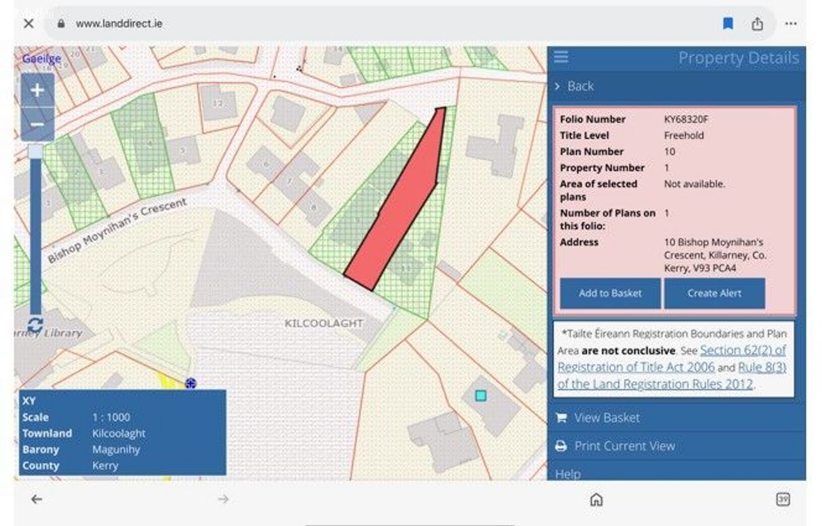
Task: Create alert for this folio
Action: point(714,294)
